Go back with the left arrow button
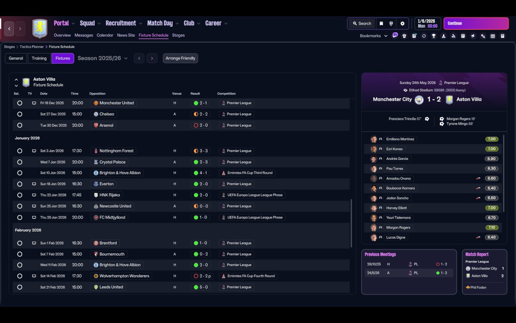 (x=9, y=29)
